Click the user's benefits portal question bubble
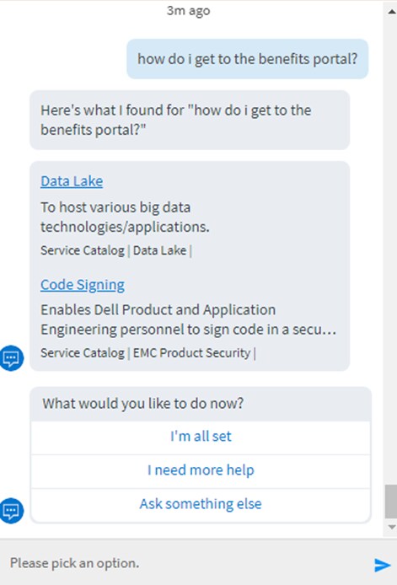The height and width of the screenshot is (585, 397). pos(247,59)
